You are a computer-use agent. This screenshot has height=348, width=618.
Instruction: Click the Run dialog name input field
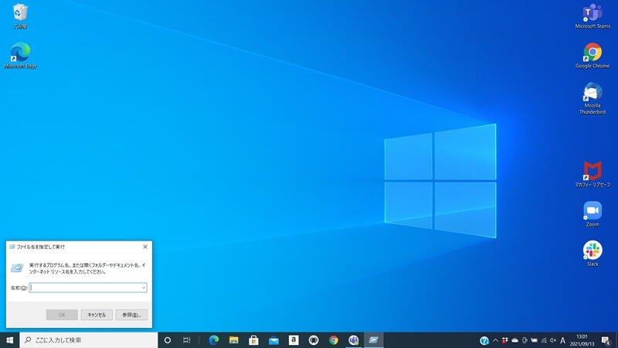click(x=88, y=288)
